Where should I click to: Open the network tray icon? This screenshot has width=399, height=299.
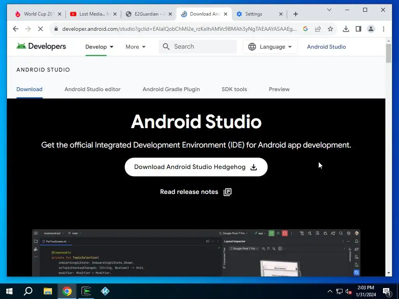pos(339,291)
